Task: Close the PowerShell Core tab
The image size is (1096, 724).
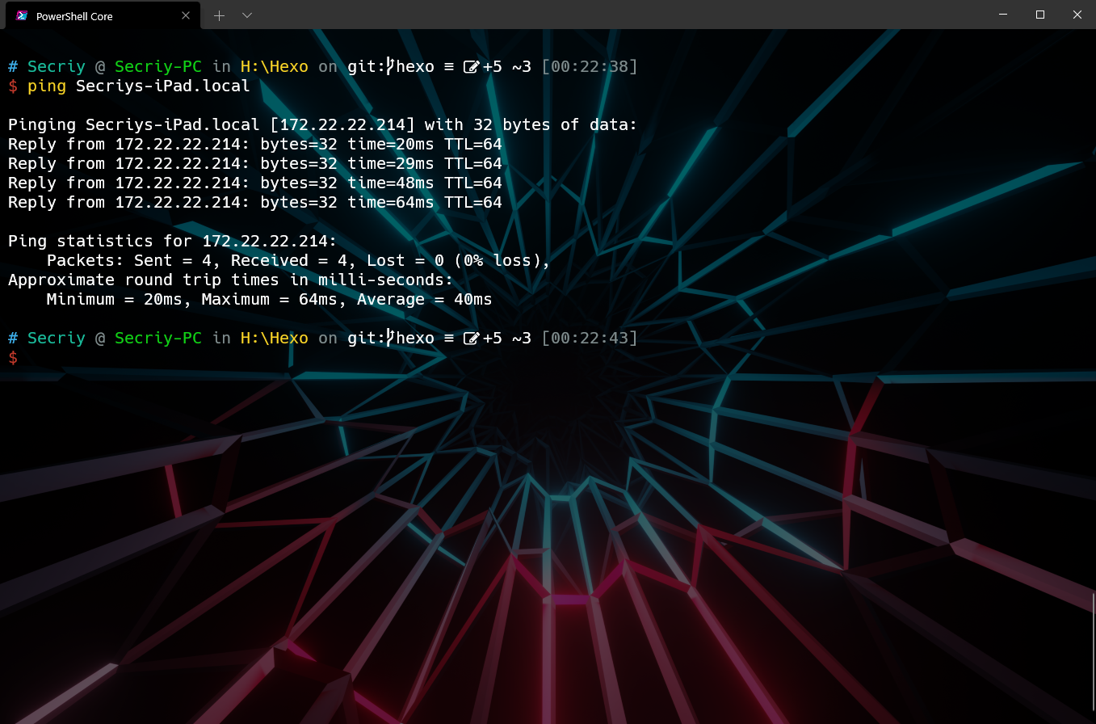Action: tap(186, 15)
